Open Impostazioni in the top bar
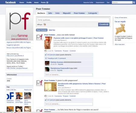 (100, 2)
